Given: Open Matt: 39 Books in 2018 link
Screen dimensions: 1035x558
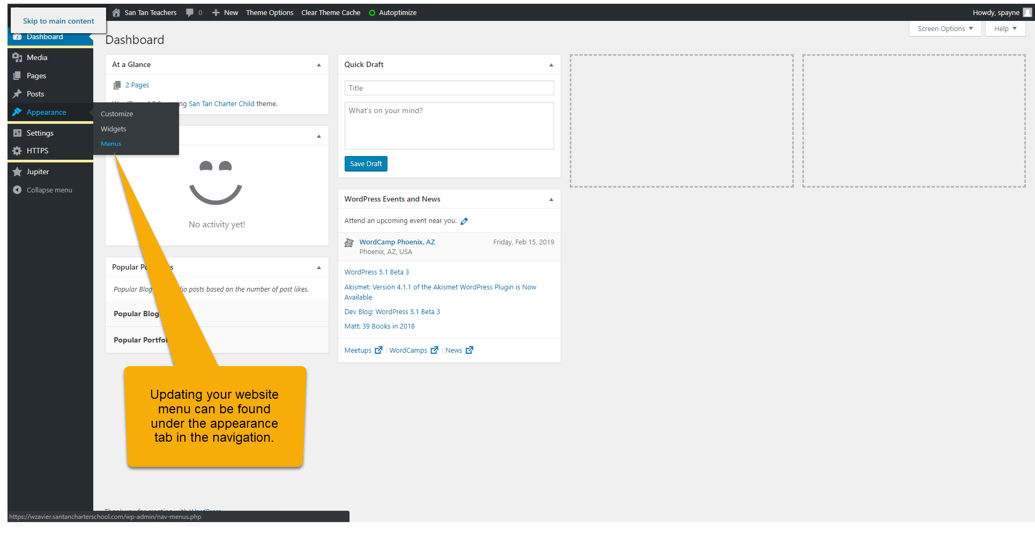Looking at the screenshot, I should [x=379, y=326].
